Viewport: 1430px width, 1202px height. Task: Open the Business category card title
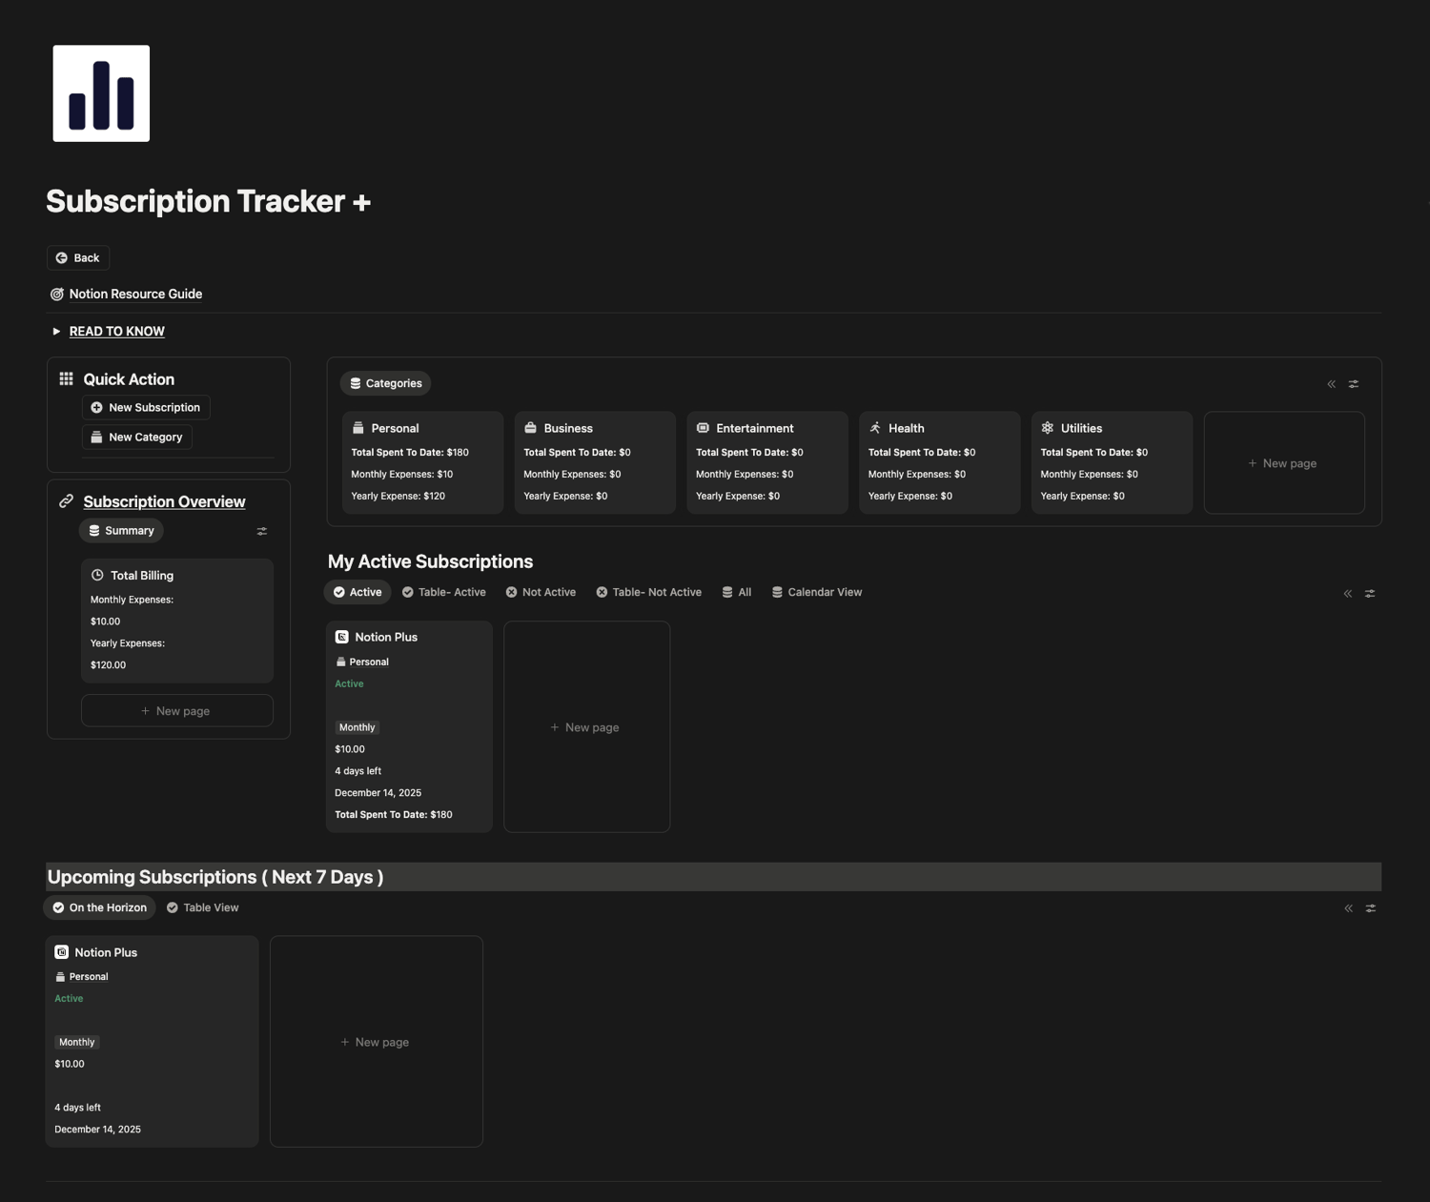point(568,428)
